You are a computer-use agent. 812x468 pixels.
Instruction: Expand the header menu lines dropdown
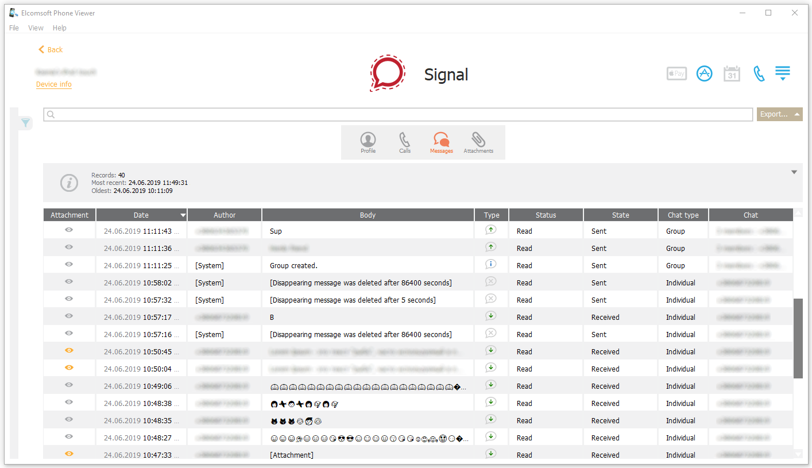(x=782, y=74)
